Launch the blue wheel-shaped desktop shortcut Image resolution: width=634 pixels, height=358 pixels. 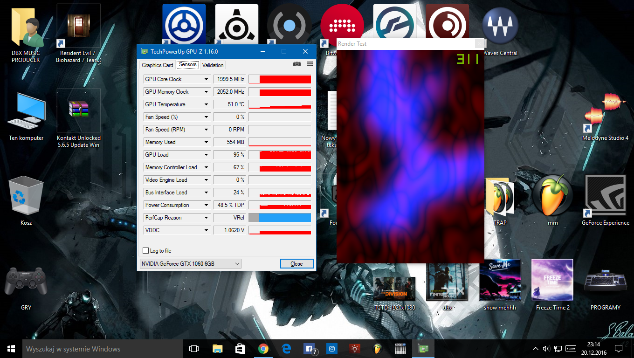(184, 25)
